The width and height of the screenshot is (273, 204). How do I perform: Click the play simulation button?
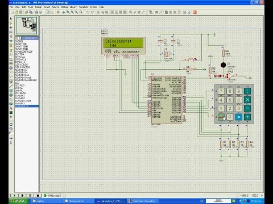pos(14,195)
